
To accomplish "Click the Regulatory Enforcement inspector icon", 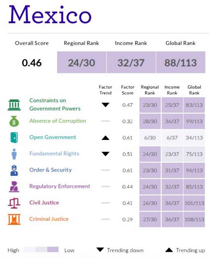I will pyautogui.click(x=14, y=186).
